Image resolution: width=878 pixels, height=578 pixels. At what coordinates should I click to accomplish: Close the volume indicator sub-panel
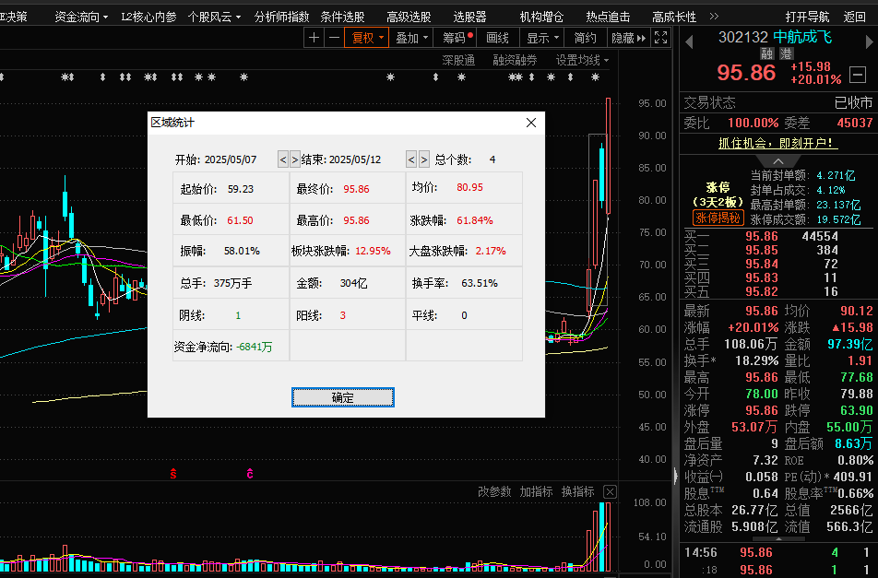(x=610, y=492)
